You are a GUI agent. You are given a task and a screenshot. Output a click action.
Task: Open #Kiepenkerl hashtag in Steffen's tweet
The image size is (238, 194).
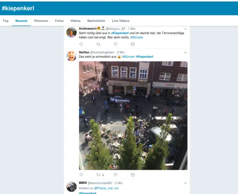tap(145, 57)
